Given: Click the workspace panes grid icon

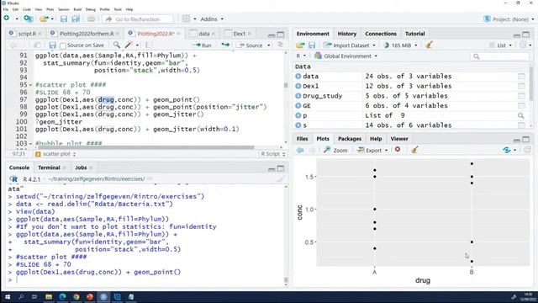Looking at the screenshot, I should tap(186, 19).
